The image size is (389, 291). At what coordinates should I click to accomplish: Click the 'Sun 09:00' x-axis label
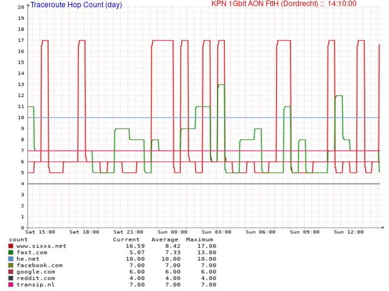(305, 232)
